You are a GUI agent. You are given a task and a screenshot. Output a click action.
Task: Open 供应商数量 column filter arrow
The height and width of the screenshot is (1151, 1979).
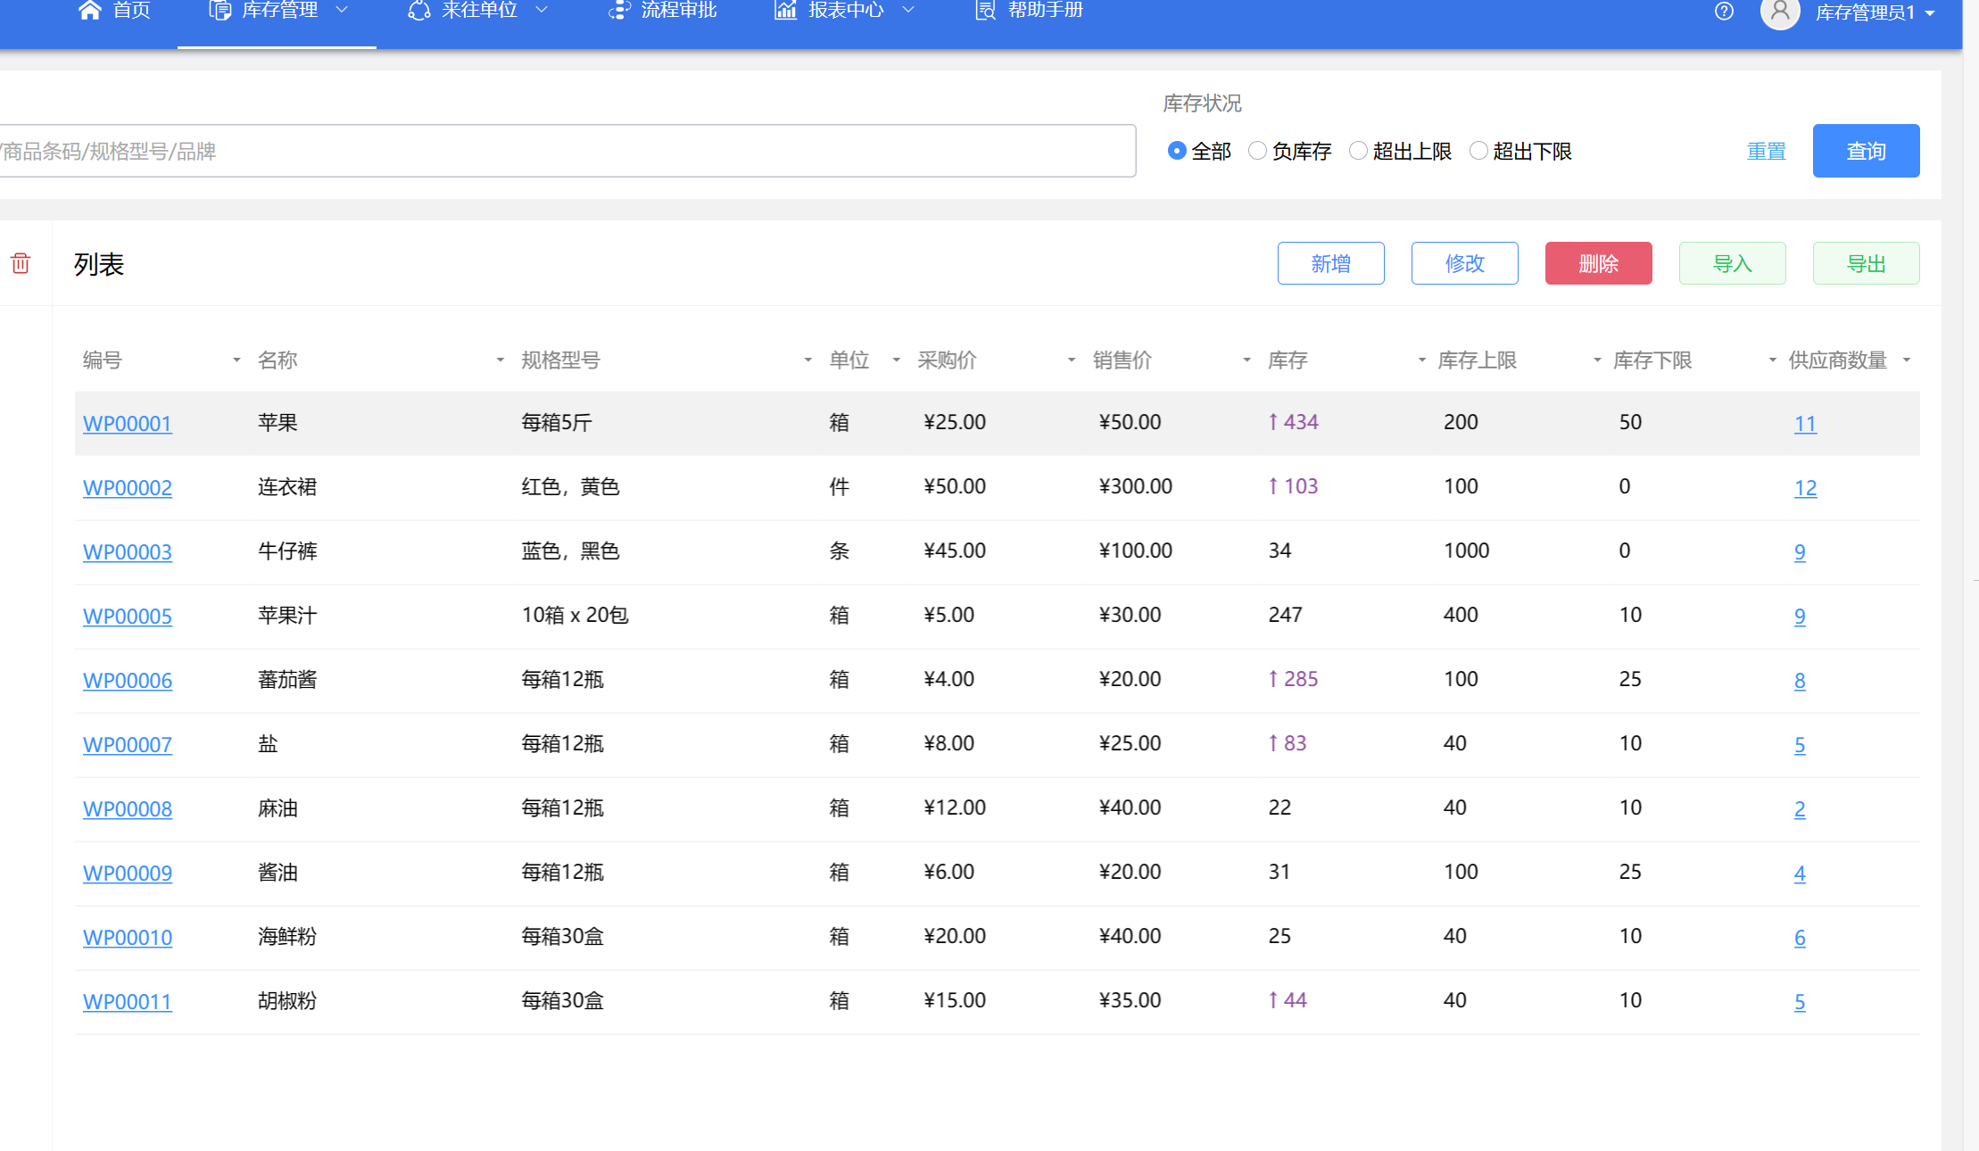pyautogui.click(x=1907, y=360)
